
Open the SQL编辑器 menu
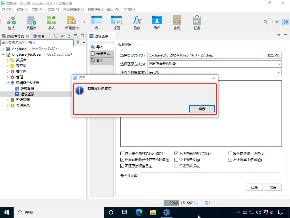point(73,9)
